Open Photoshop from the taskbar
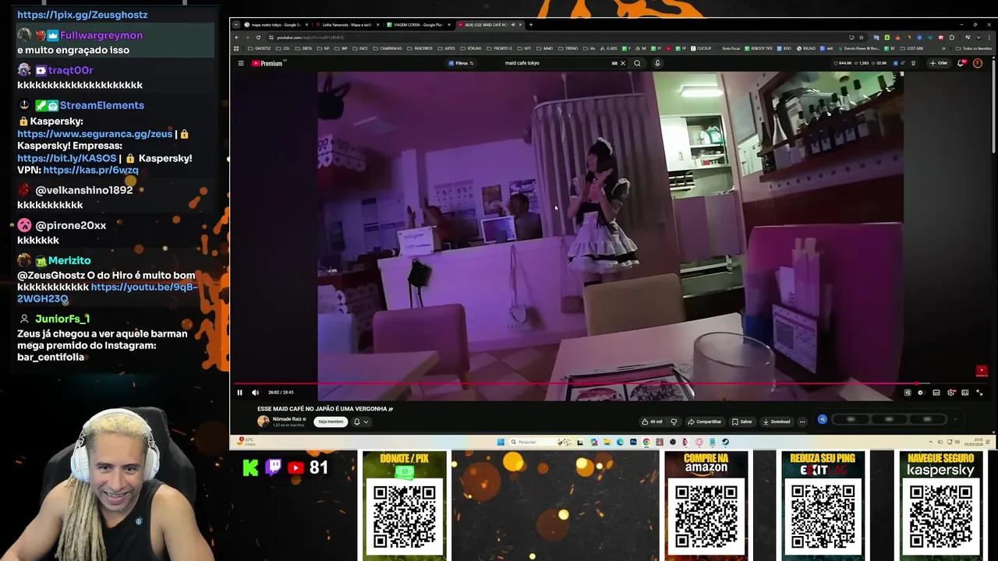Screen dimensions: 998x561 pyautogui.click(x=633, y=442)
